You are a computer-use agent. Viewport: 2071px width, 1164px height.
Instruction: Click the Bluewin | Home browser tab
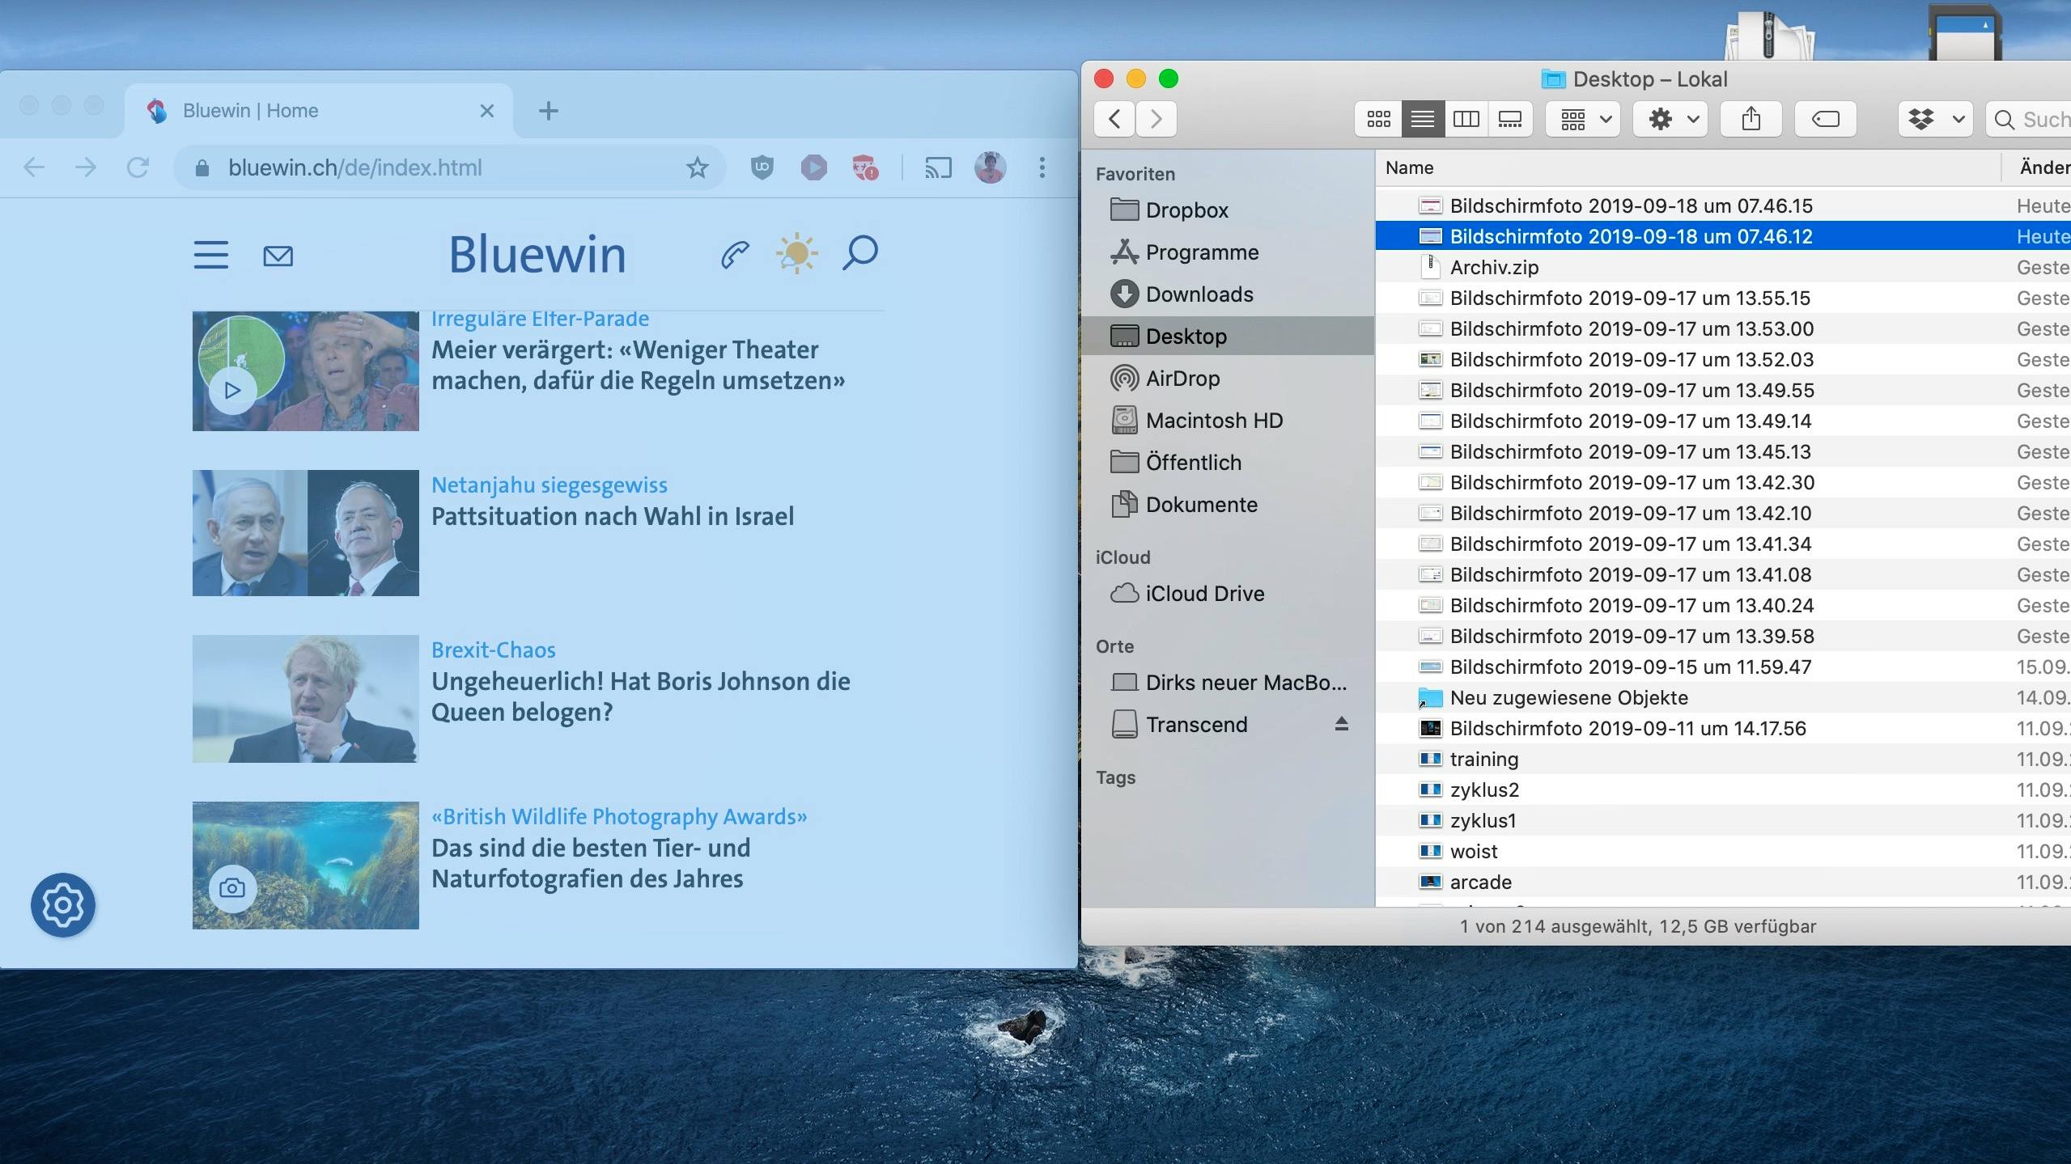coord(319,111)
